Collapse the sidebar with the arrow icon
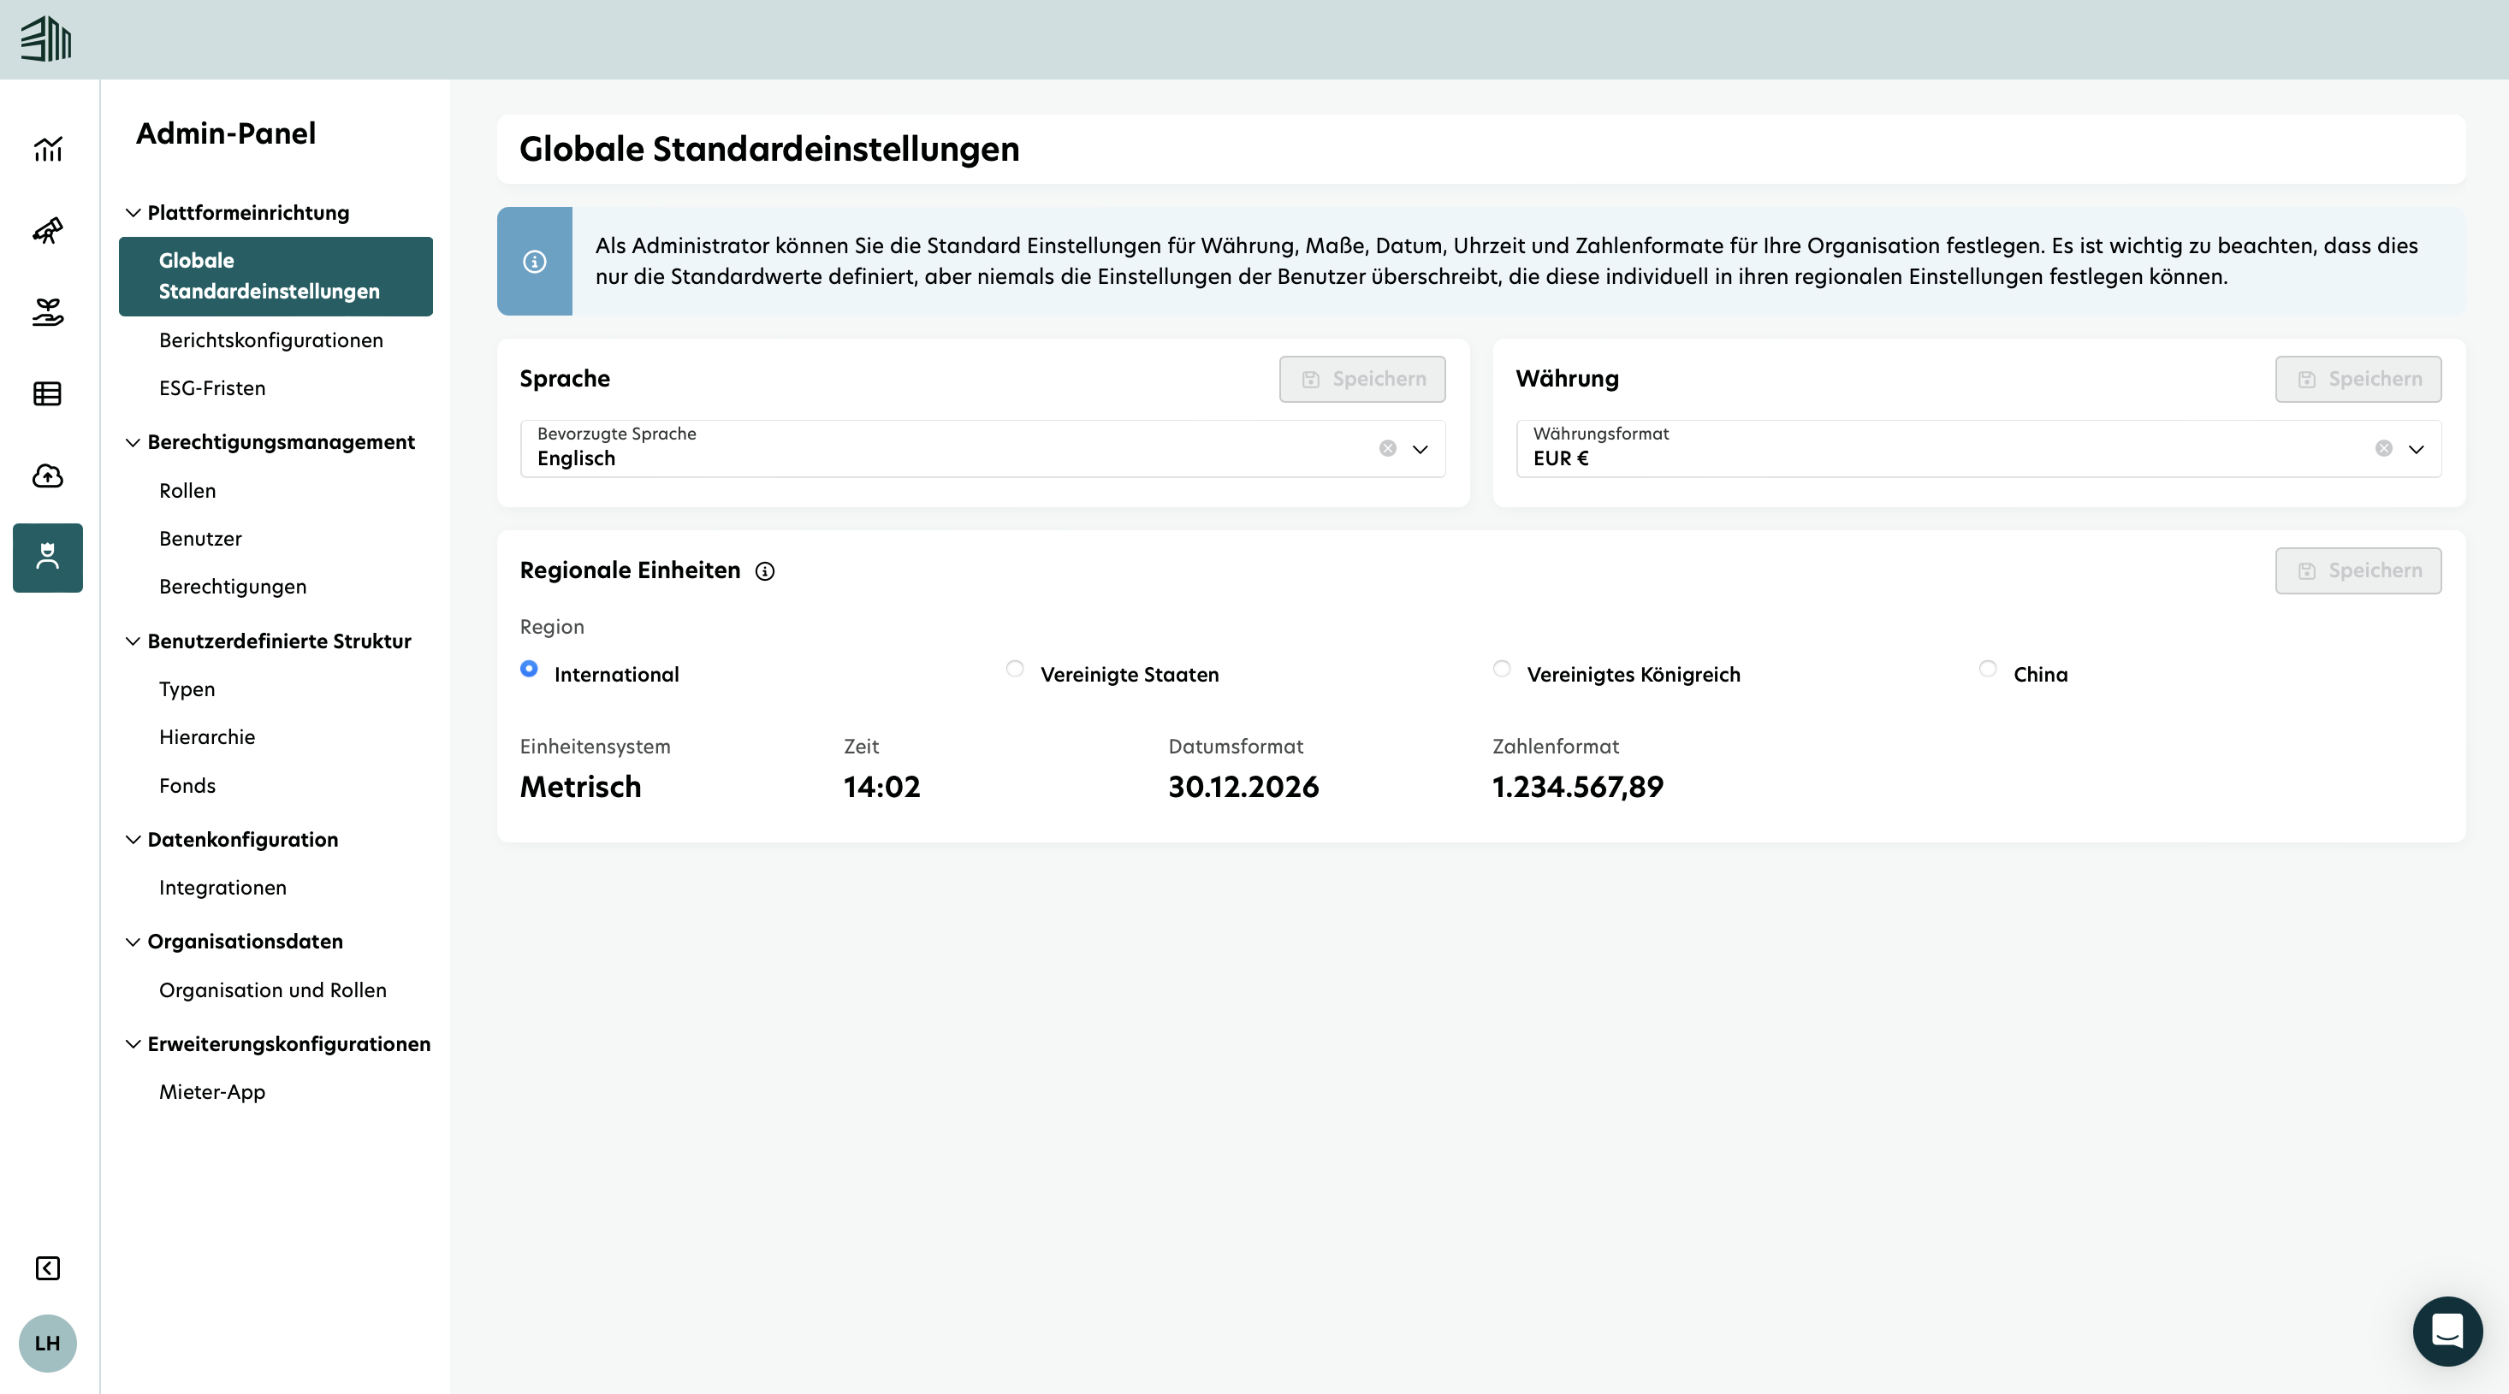The height and width of the screenshot is (1394, 2509). pyautogui.click(x=47, y=1267)
